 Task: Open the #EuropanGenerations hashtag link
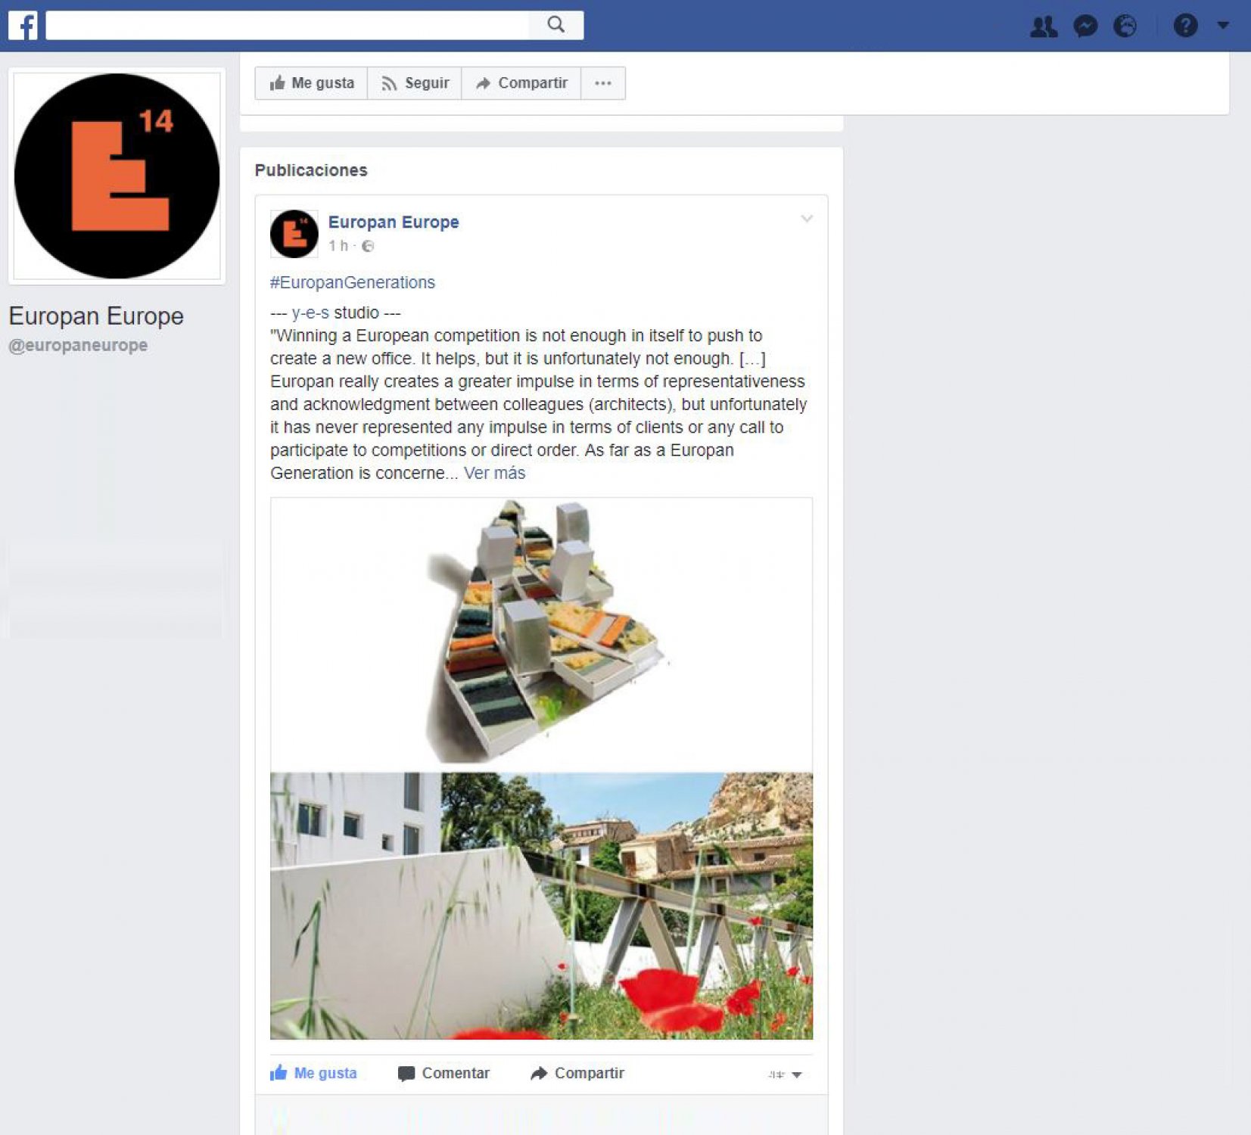(x=353, y=282)
